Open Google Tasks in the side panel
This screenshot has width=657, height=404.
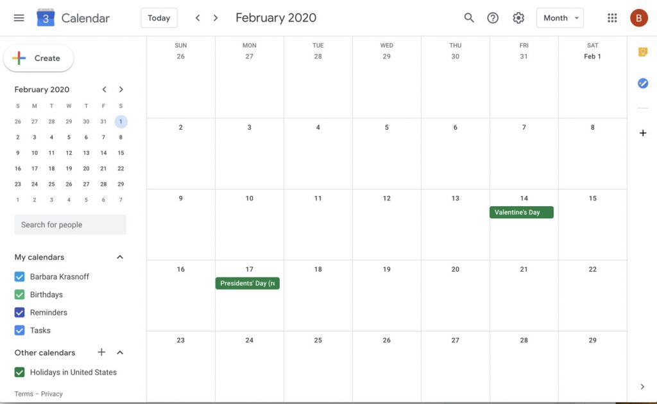pyautogui.click(x=642, y=82)
